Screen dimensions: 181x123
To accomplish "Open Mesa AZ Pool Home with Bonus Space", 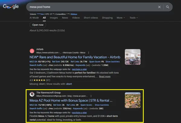I will pyautogui.click(x=71, y=100).
